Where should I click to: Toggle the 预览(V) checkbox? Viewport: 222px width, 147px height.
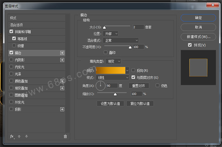[190, 45]
